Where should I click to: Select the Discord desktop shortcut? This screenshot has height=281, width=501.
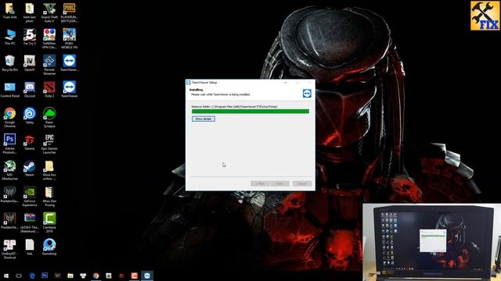coord(30,90)
